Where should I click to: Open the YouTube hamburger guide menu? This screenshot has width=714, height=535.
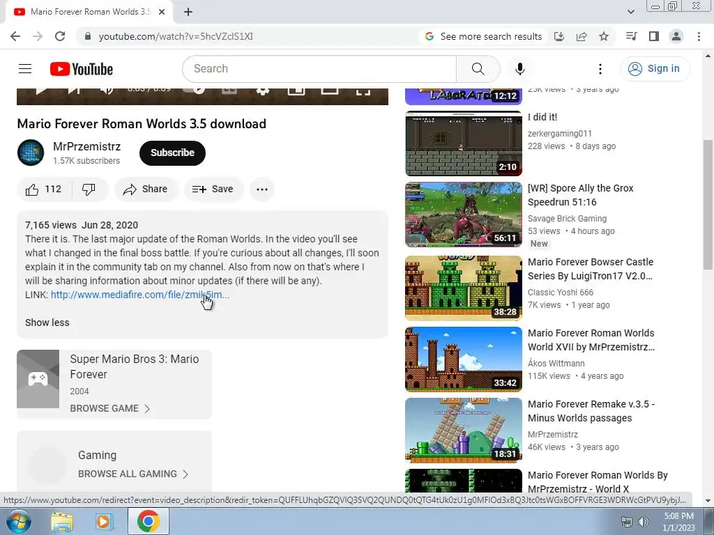(x=25, y=69)
